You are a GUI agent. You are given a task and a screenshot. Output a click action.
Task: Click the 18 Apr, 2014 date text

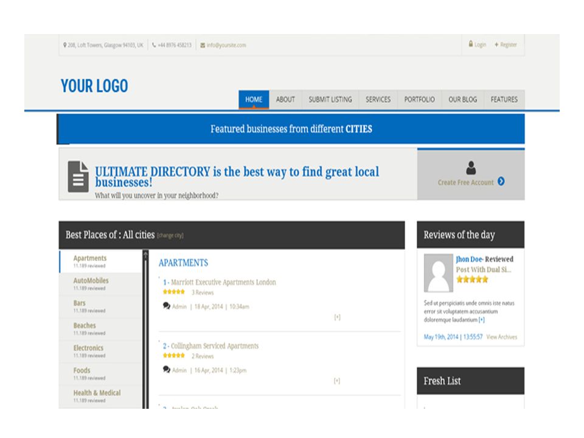pyautogui.click(x=209, y=307)
